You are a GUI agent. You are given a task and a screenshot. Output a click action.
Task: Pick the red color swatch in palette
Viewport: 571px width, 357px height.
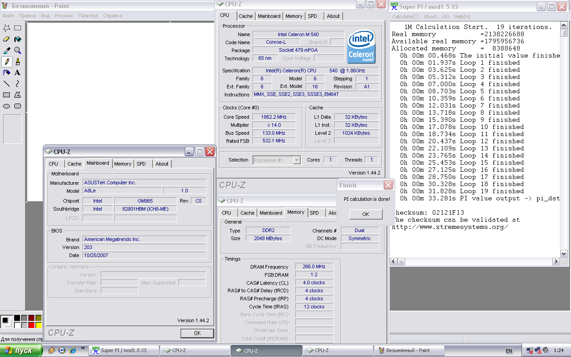31,325
